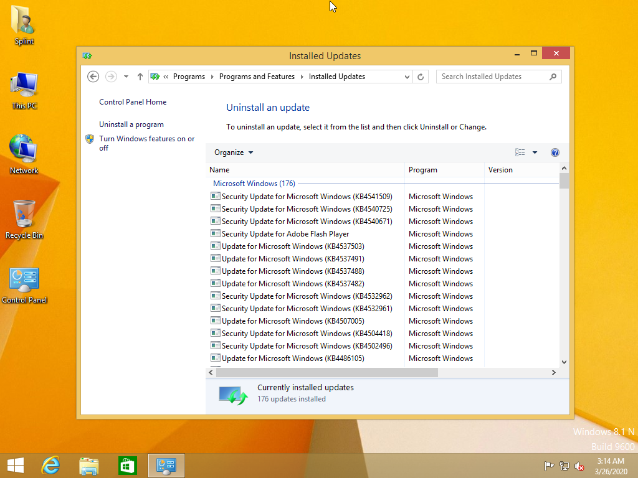
Task: Open Turn Windows features on or off
Action: [147, 143]
